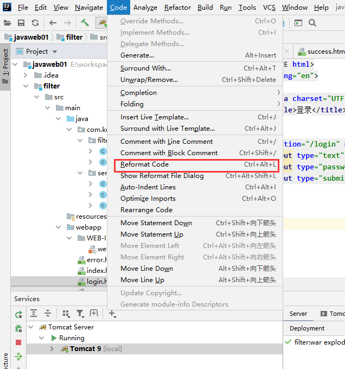Click the Open folder toolbar icon
Viewport: 345px width, 369px height.
(x=7, y=23)
